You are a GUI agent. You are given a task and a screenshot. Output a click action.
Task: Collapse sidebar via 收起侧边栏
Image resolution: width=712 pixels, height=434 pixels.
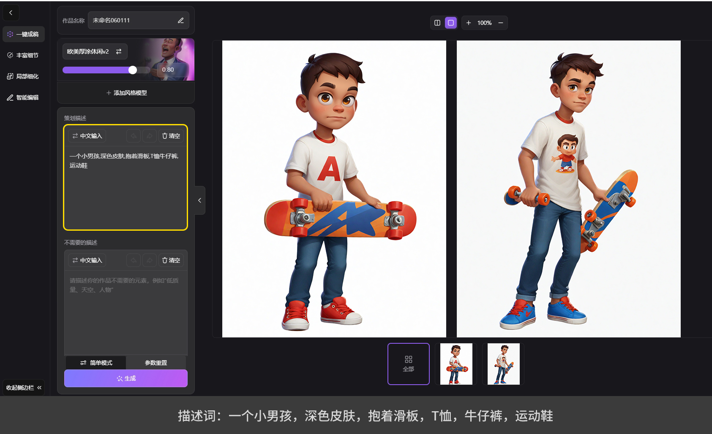24,388
